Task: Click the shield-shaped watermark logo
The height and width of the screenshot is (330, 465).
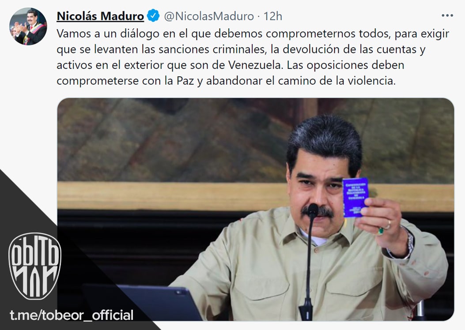Action: tap(35, 266)
